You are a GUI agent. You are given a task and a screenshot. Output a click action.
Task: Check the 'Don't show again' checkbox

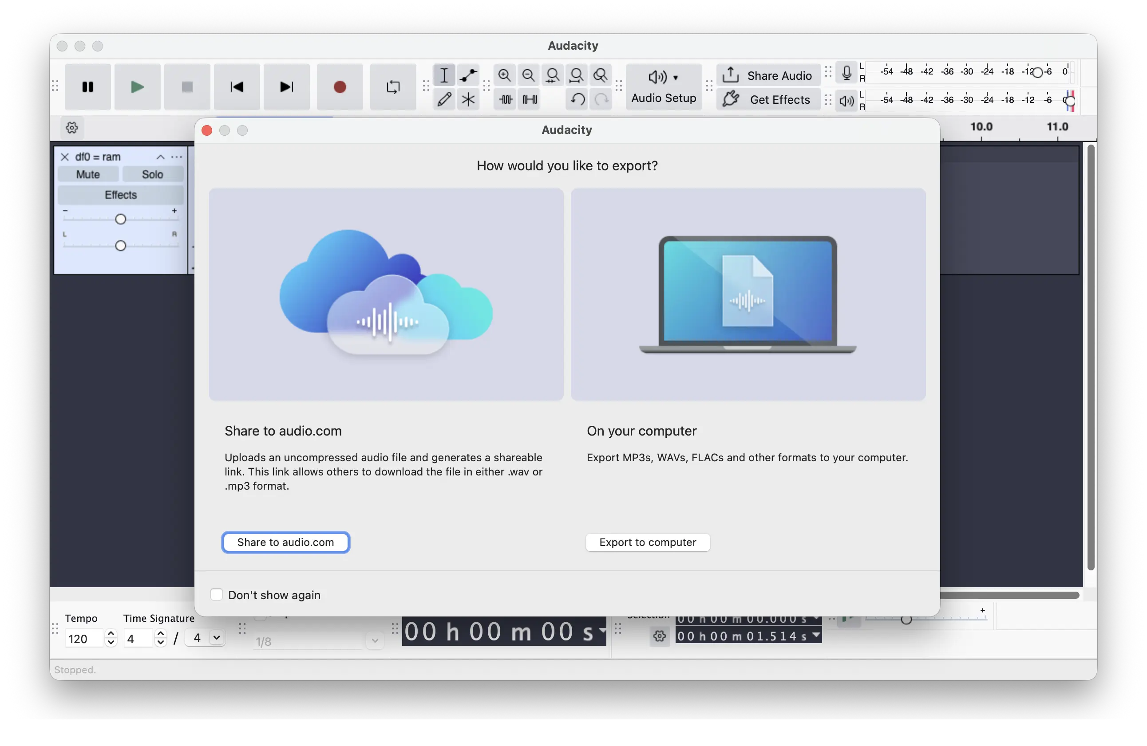[x=216, y=595]
